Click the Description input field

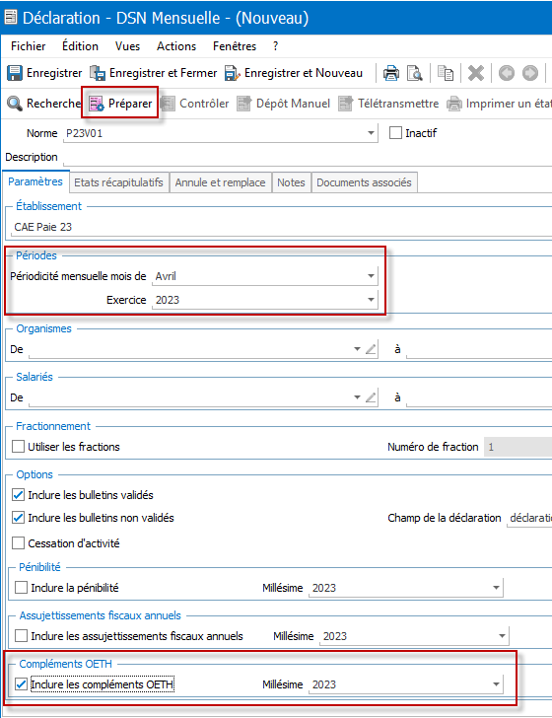pos(308,158)
